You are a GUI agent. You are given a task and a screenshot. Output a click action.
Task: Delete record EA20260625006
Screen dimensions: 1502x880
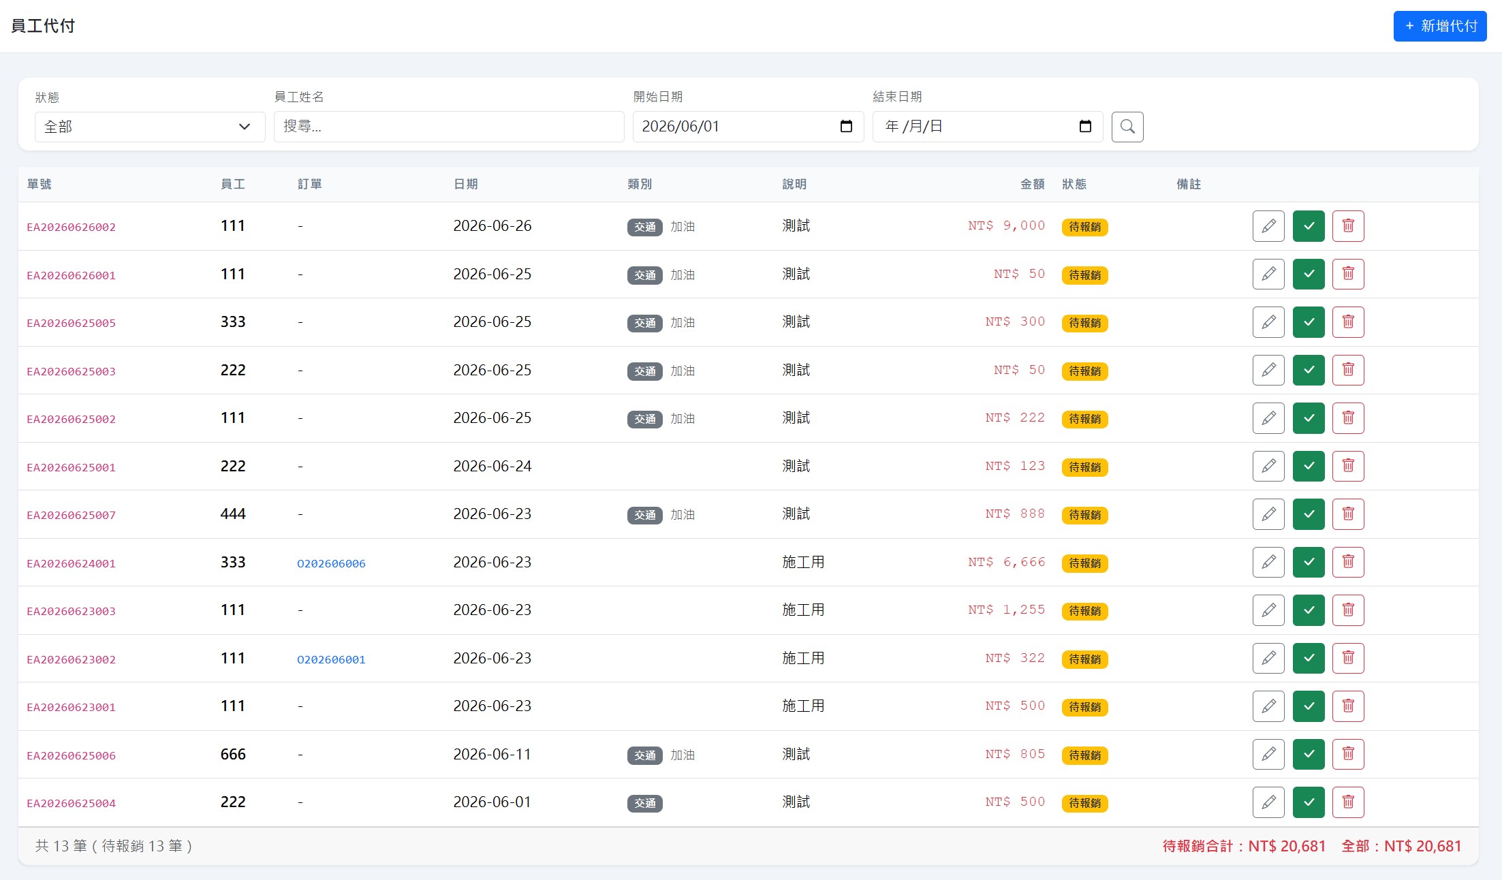[1348, 754]
